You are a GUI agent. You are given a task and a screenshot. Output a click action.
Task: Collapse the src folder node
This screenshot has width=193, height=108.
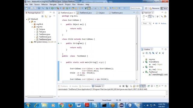(30, 22)
